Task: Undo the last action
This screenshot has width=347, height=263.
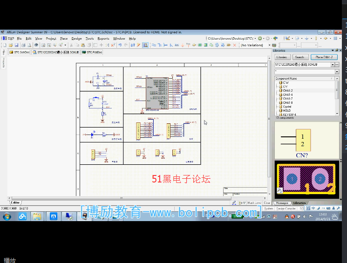Action: pos(120,45)
